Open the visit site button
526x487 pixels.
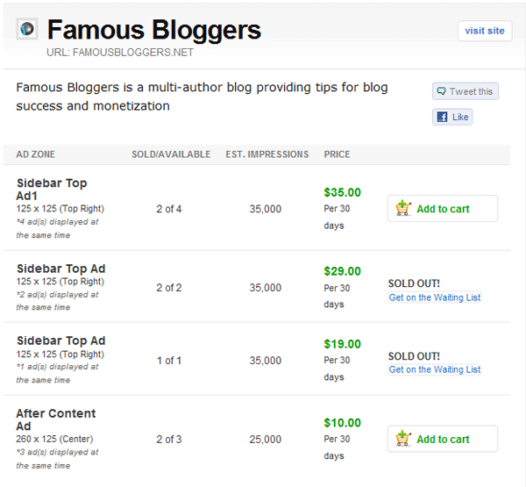coord(485,31)
